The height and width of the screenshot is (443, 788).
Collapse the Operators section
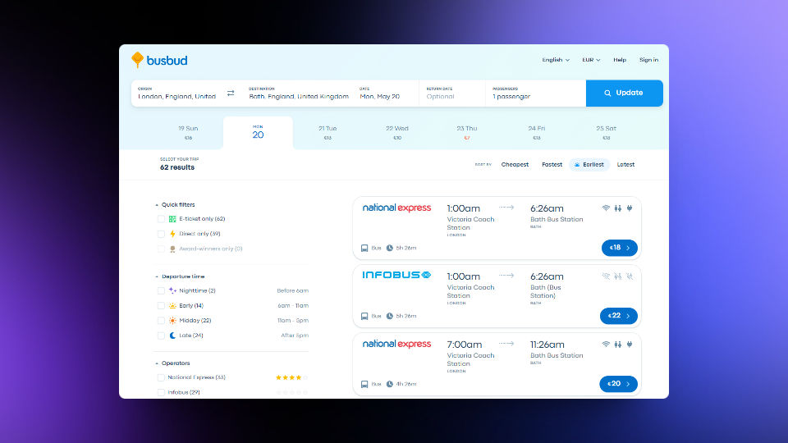(172, 363)
